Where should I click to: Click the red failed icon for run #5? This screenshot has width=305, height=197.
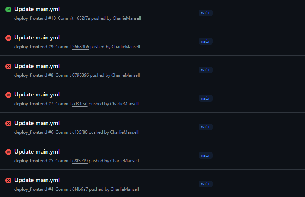click(x=8, y=152)
